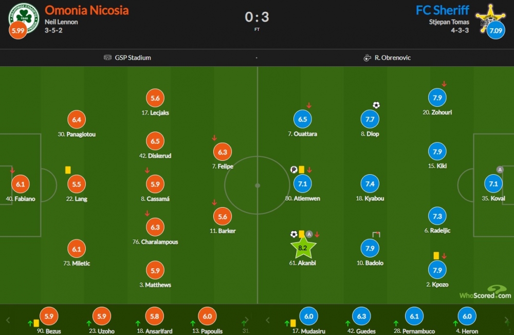Click the stadium icon beside GSP Stadium
Screen dimensions: 514x335
pos(107,58)
